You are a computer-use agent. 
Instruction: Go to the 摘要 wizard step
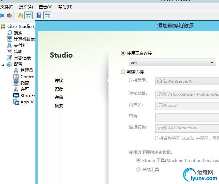pos(59,105)
